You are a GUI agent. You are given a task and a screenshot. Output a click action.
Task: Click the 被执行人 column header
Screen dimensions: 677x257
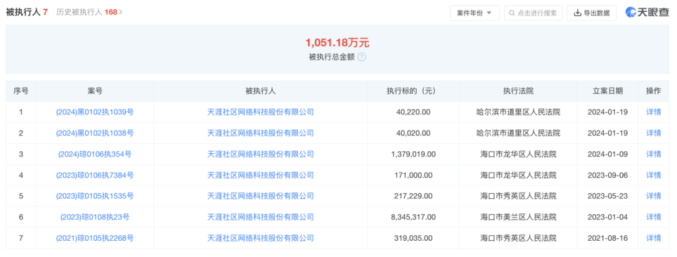point(260,91)
